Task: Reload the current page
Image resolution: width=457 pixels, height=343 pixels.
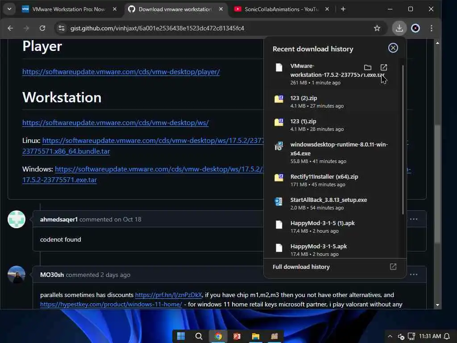Action: click(42, 28)
